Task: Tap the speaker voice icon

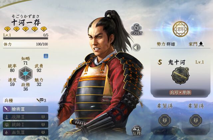Action: coord(136,48)
